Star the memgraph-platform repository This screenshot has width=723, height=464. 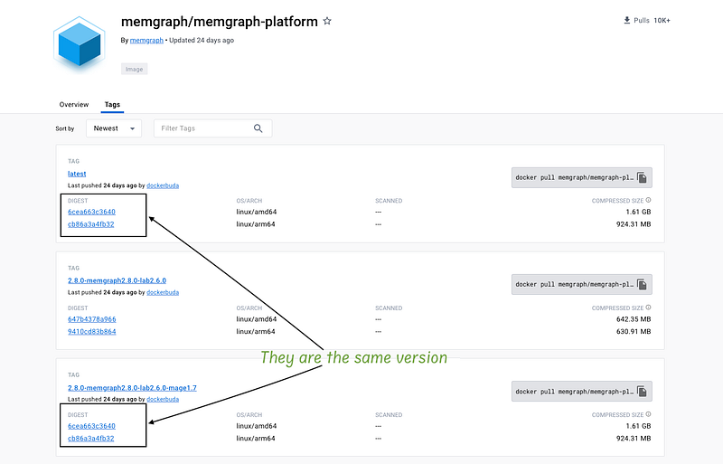pos(327,21)
